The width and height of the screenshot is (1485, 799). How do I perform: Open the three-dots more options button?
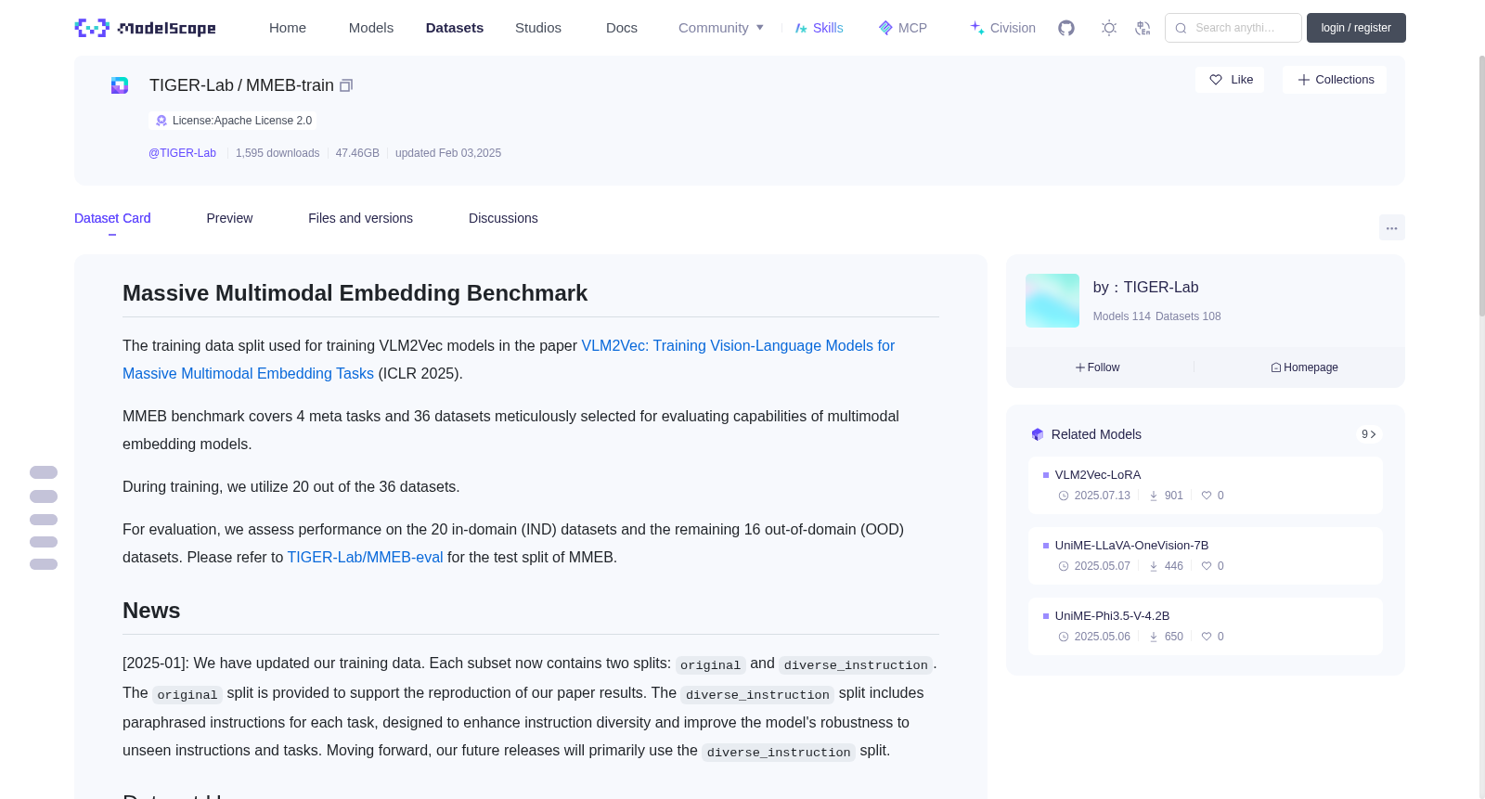[1392, 227]
